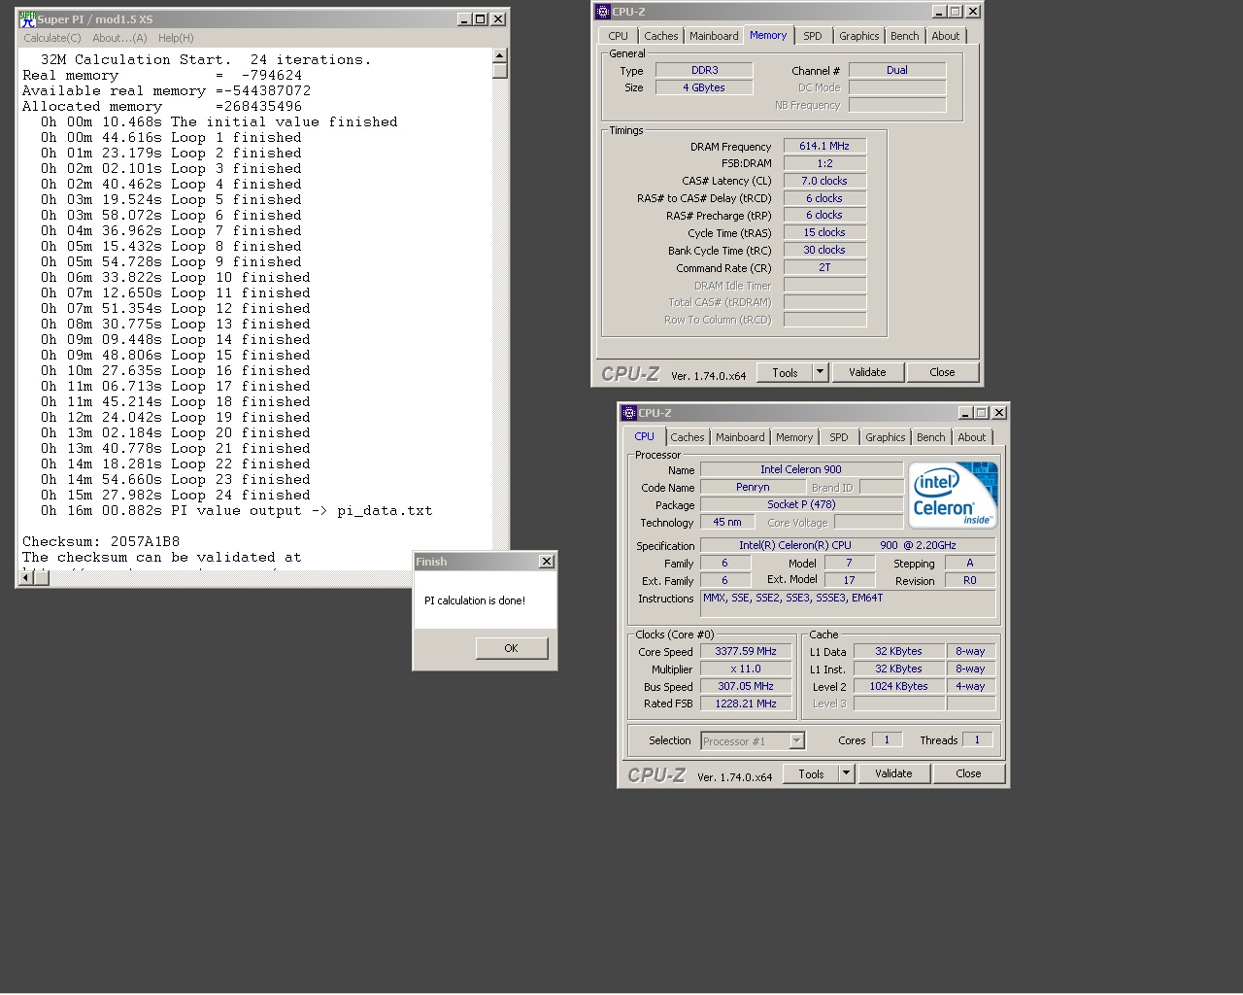Click DRAM Frequency 614.1 MHz value
This screenshot has height=995, width=1243.
(824, 146)
